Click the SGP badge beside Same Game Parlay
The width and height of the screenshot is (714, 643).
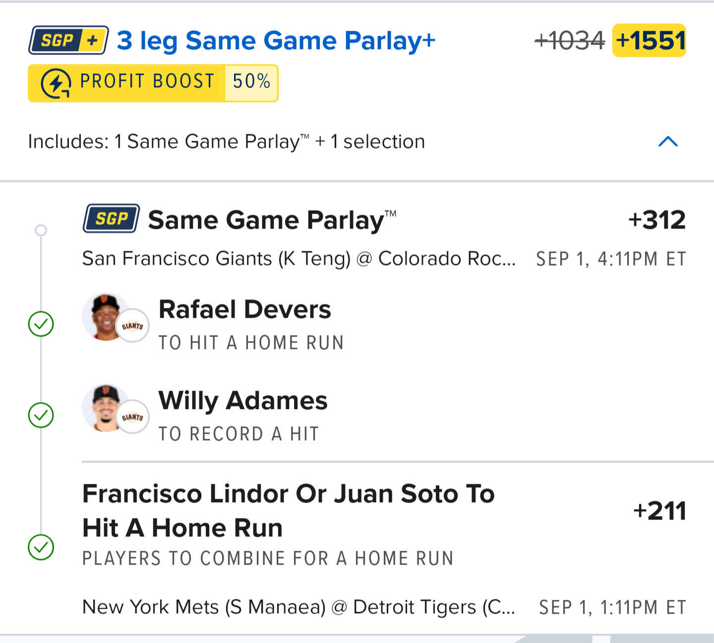pos(111,219)
